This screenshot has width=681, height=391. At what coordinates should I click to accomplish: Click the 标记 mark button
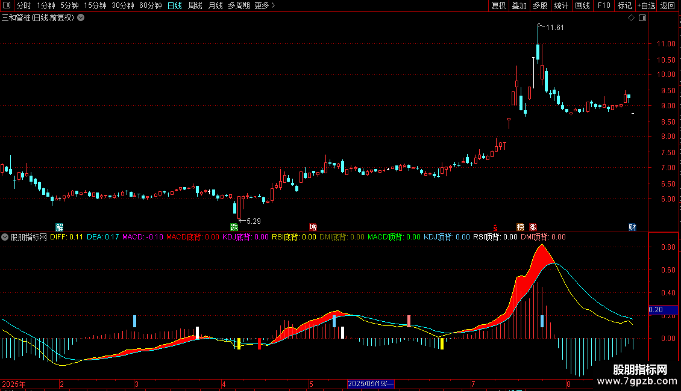click(x=624, y=5)
